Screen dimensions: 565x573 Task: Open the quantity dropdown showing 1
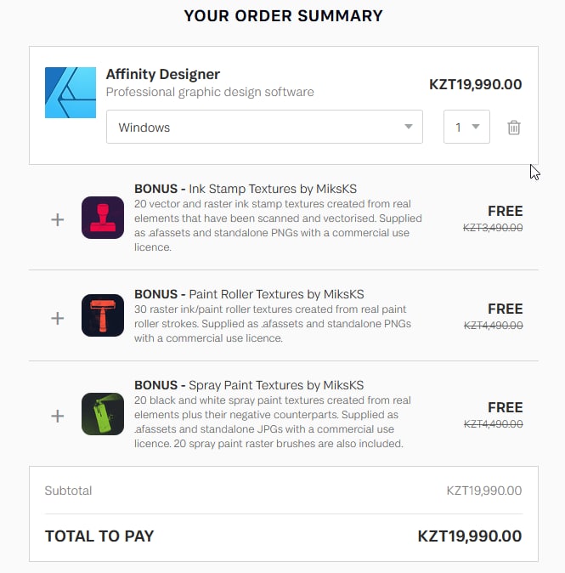[466, 128]
